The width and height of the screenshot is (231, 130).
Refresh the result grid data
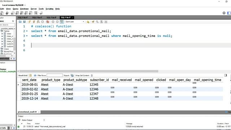click(x=35, y=75)
